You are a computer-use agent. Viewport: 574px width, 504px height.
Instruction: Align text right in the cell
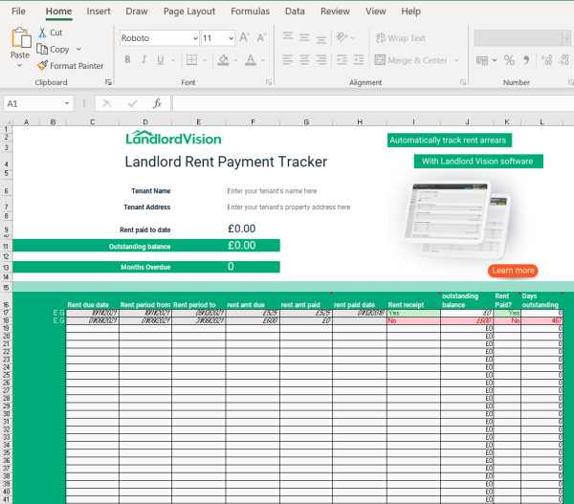(321, 59)
